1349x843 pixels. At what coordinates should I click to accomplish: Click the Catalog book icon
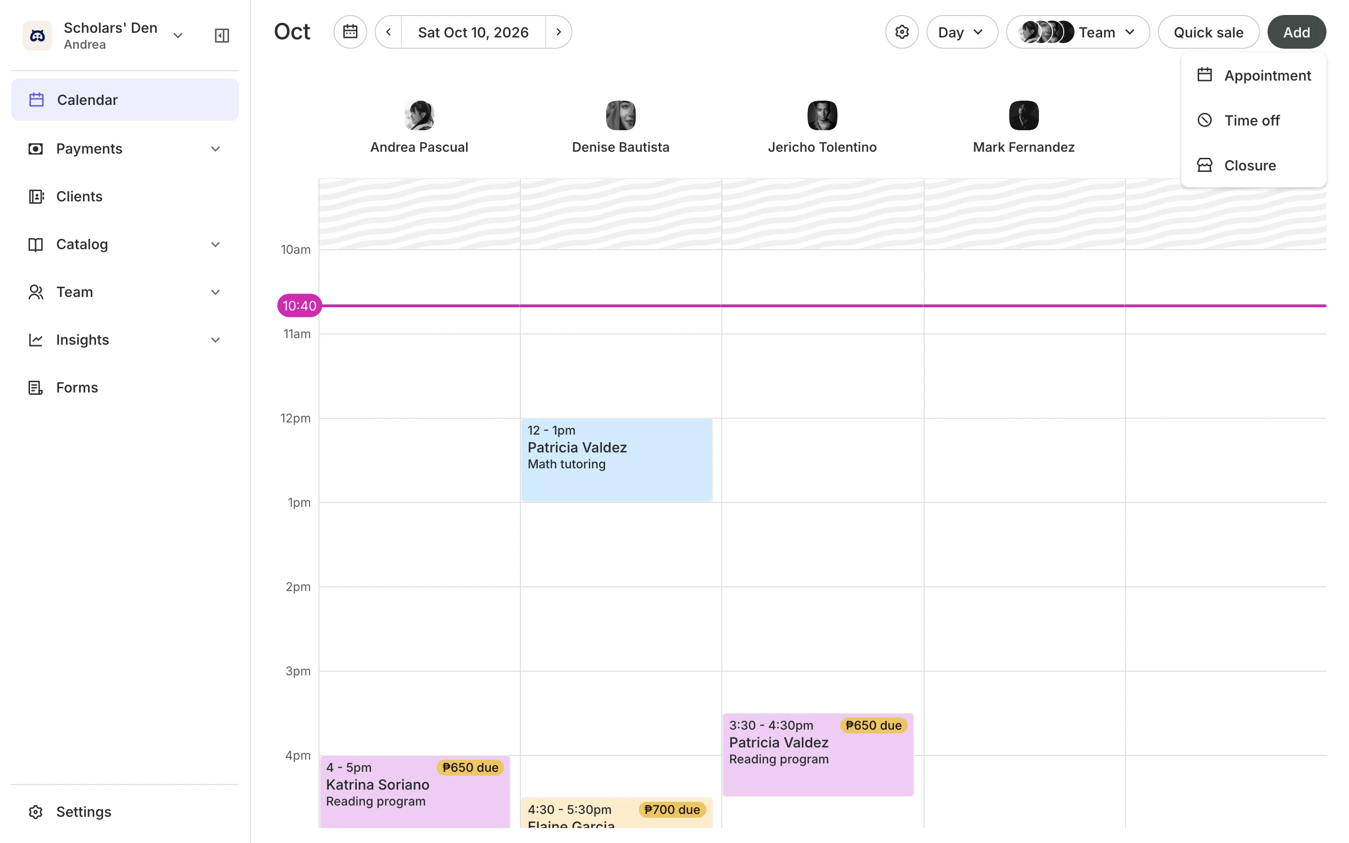pyautogui.click(x=36, y=244)
